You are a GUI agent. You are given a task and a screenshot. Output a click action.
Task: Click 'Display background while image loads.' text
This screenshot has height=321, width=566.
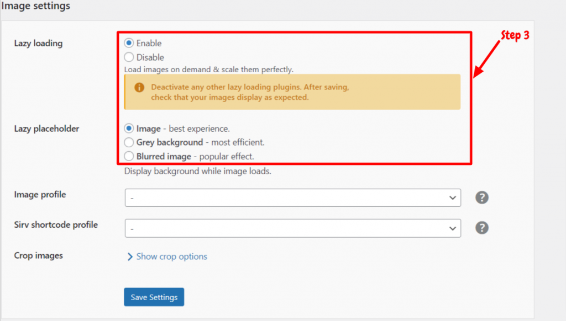[x=197, y=171]
